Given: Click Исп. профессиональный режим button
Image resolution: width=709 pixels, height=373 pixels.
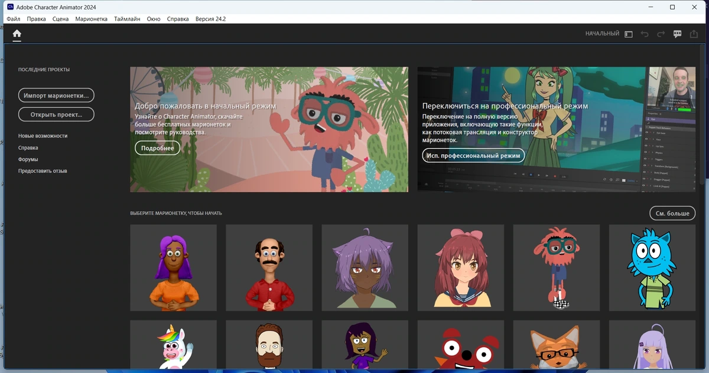Looking at the screenshot, I should click(x=473, y=155).
